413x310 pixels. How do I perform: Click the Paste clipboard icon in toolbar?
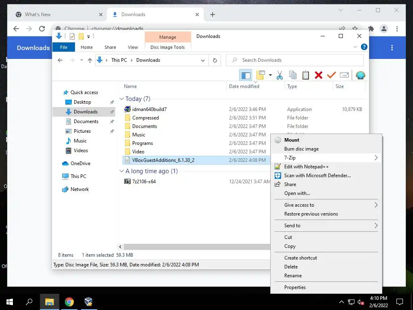click(x=306, y=75)
